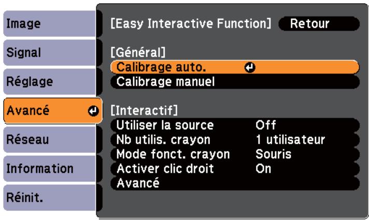Click the On value for clic droit
369x221 pixels.
click(262, 169)
